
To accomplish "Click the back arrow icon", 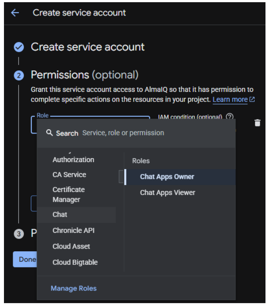I will tap(15, 13).
